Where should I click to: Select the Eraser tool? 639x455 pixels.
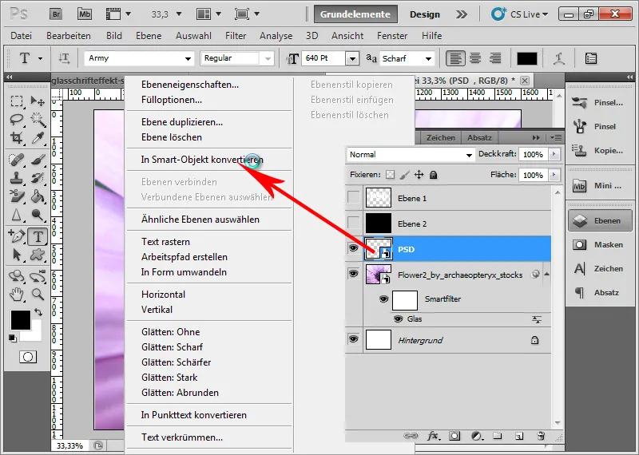17,196
